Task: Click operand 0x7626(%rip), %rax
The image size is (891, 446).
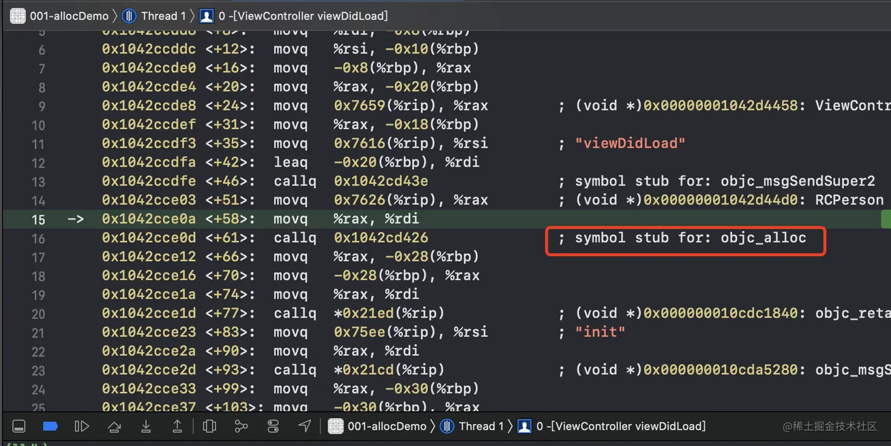Action: (x=411, y=200)
